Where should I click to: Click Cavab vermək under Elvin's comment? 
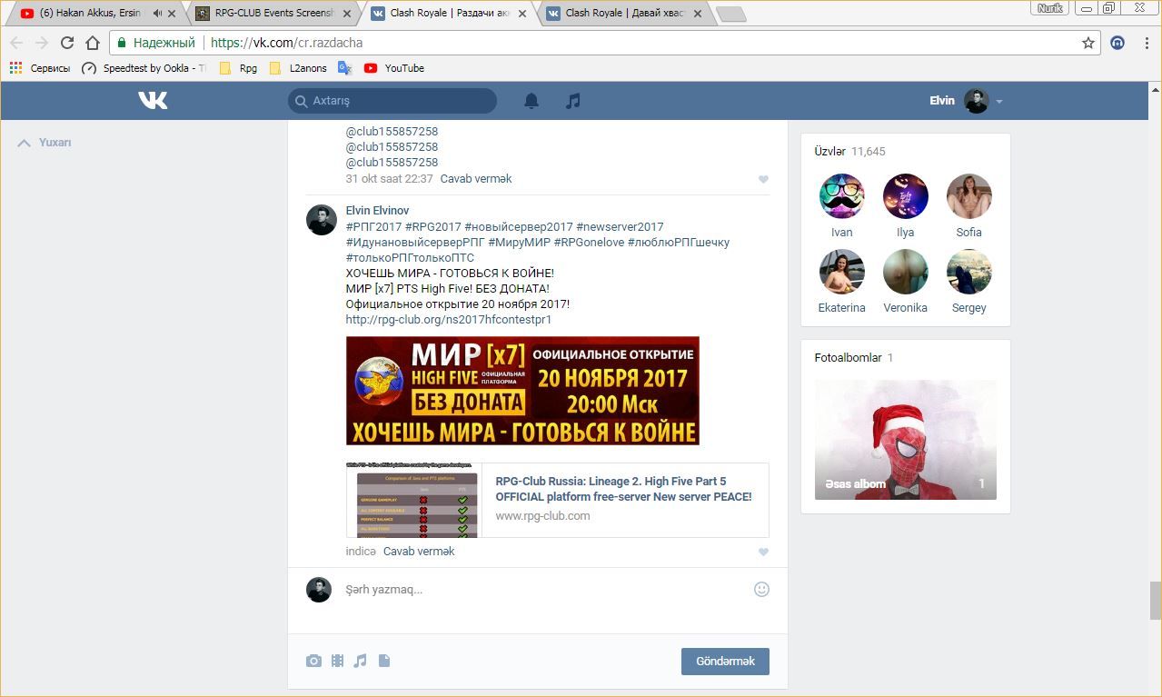click(x=419, y=552)
